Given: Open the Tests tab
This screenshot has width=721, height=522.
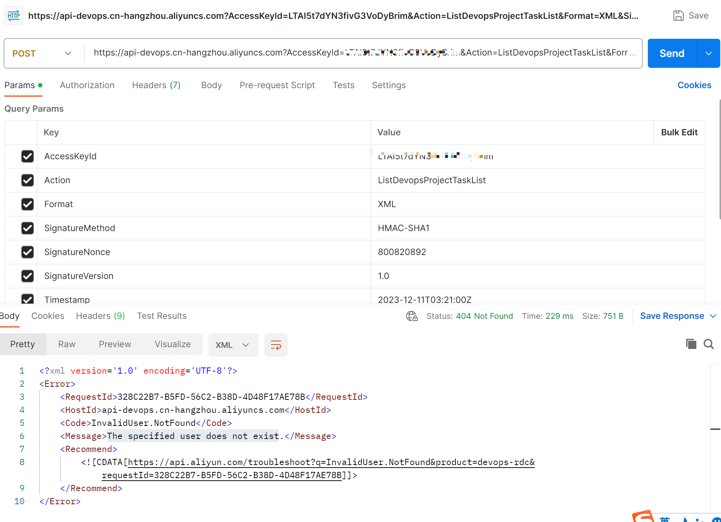Looking at the screenshot, I should pos(343,85).
